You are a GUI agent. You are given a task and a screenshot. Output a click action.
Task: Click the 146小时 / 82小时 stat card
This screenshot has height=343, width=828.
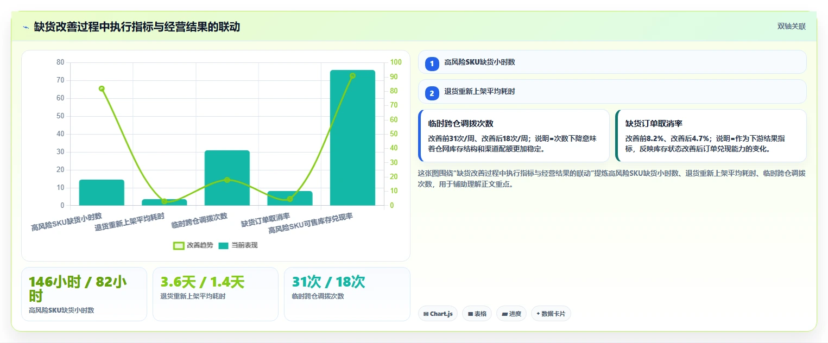[x=84, y=294]
